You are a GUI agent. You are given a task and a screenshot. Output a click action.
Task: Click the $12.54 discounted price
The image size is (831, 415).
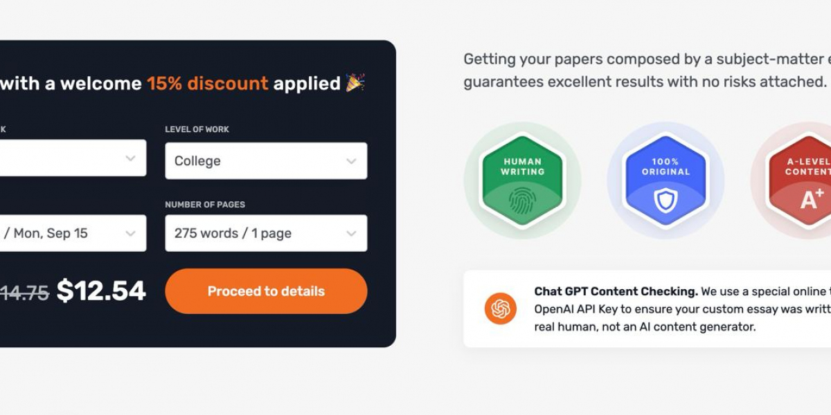pos(101,291)
